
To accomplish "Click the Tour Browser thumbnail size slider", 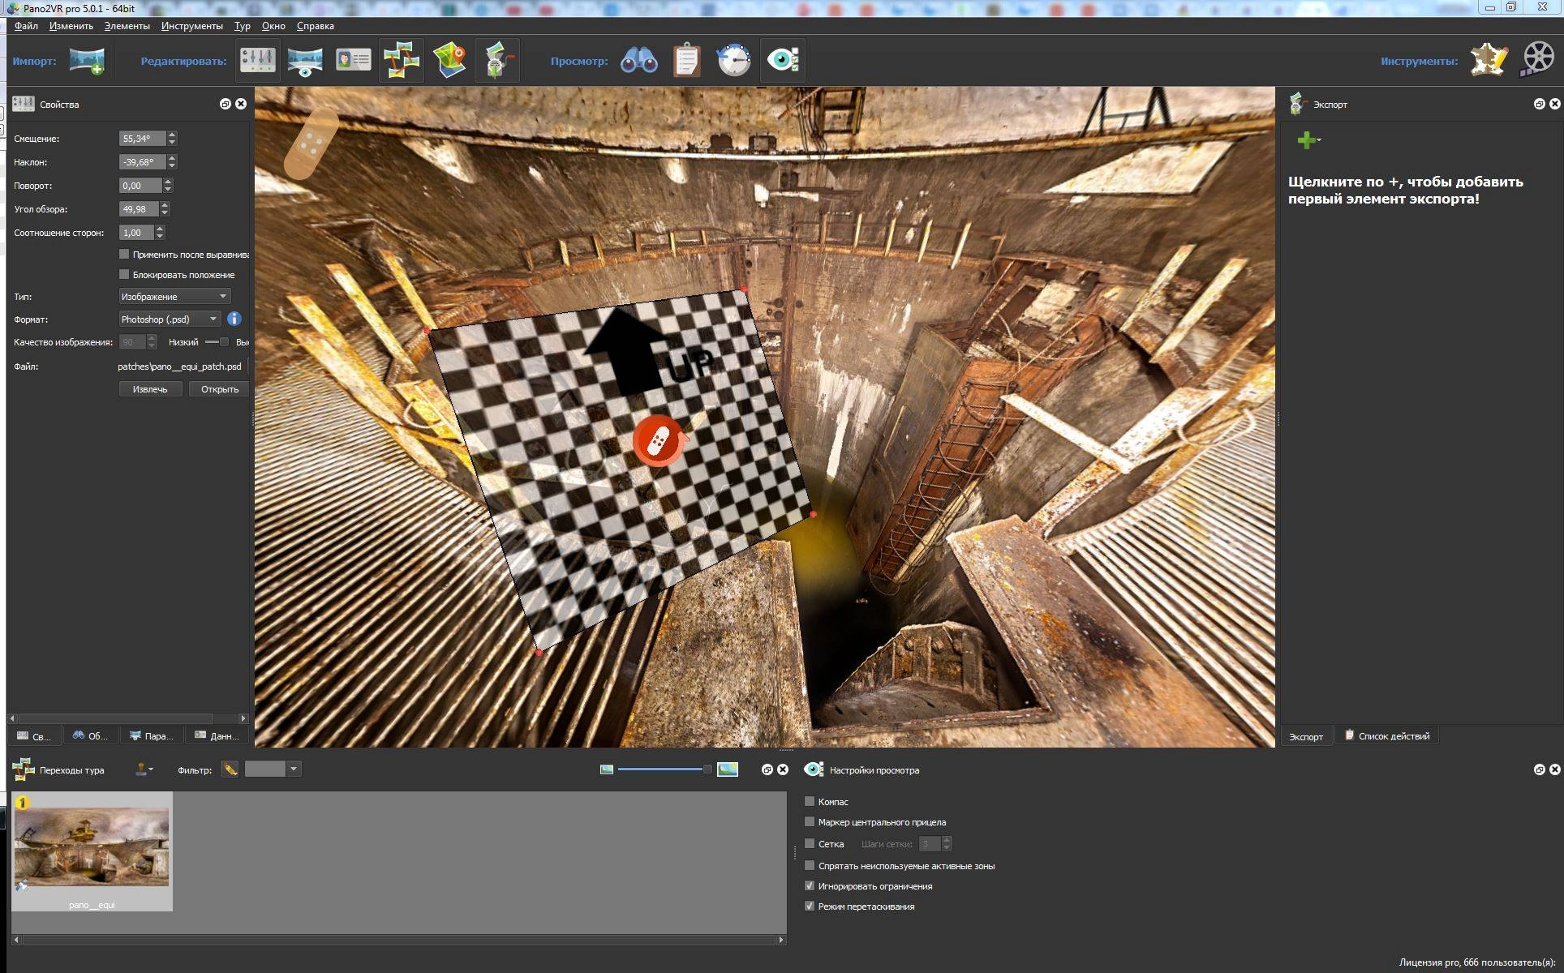I will [x=664, y=769].
